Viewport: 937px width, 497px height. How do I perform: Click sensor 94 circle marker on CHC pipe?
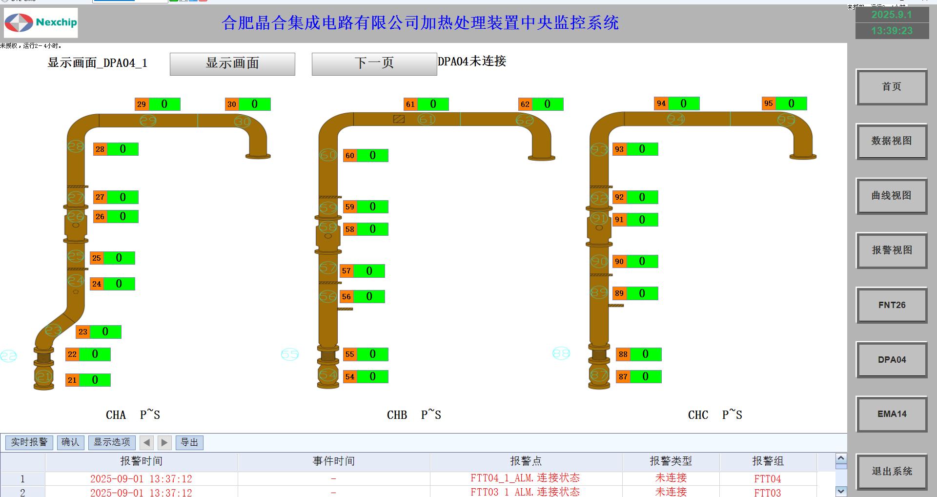pyautogui.click(x=676, y=119)
